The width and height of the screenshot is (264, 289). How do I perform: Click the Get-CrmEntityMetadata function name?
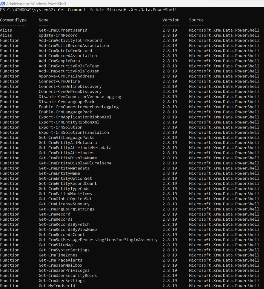tap(64, 168)
